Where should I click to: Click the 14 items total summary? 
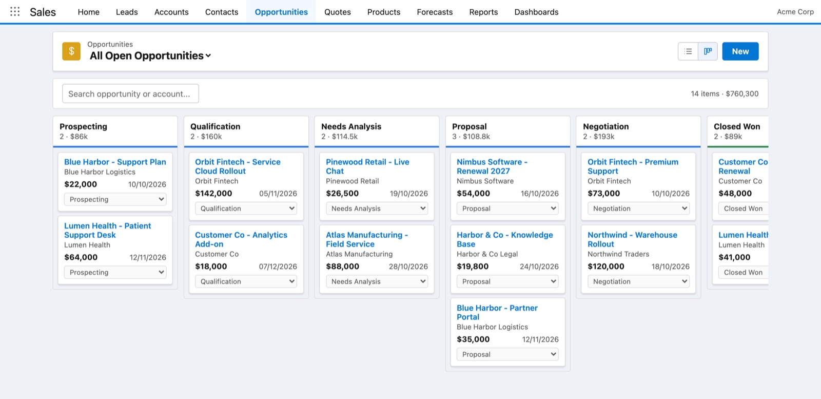point(725,93)
